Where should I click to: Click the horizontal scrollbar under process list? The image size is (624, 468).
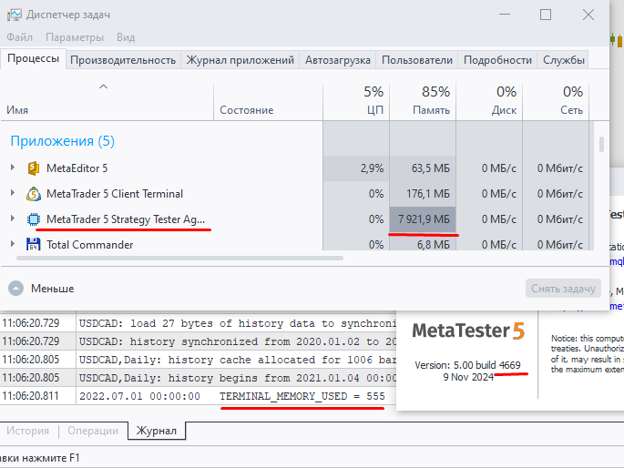pyautogui.click(x=179, y=258)
